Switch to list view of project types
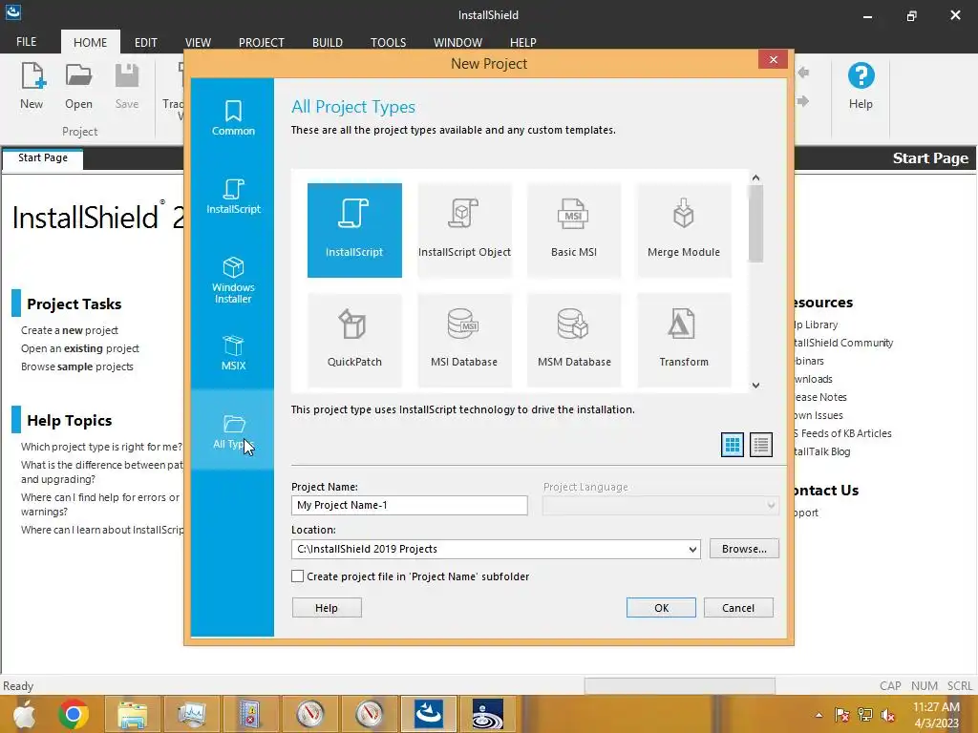 point(761,445)
